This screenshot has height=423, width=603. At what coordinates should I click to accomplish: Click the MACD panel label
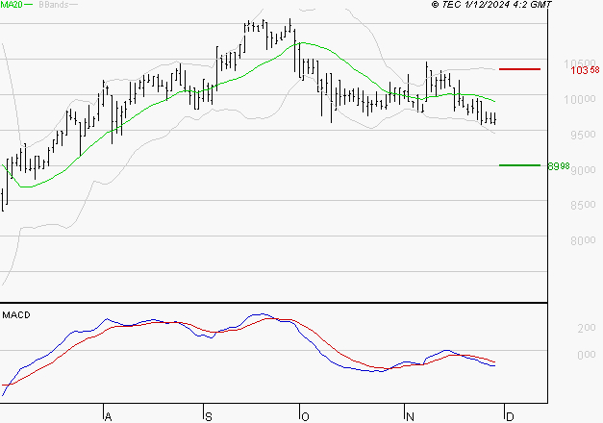(16, 315)
